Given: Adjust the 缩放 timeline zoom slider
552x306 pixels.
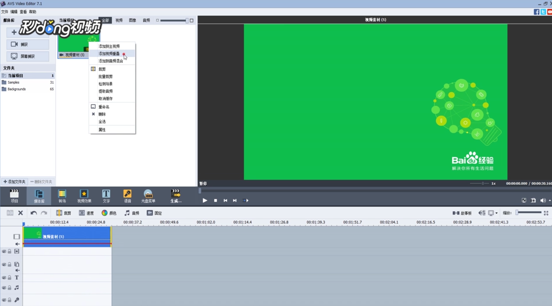Looking at the screenshot, I should click(529, 213).
